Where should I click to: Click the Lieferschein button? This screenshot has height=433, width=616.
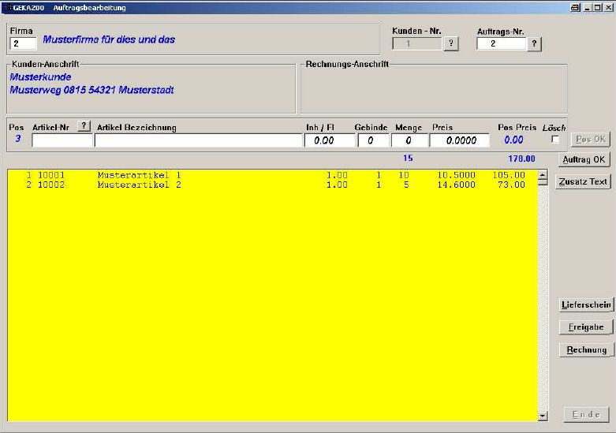pos(586,305)
